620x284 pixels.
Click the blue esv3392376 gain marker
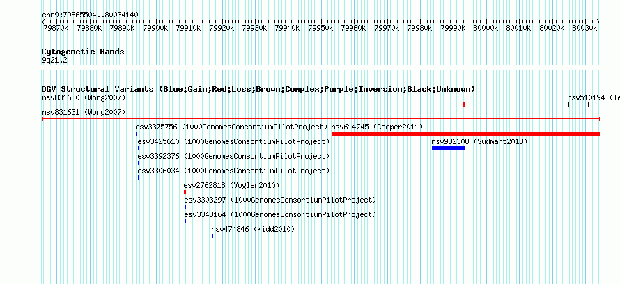pyautogui.click(x=139, y=163)
